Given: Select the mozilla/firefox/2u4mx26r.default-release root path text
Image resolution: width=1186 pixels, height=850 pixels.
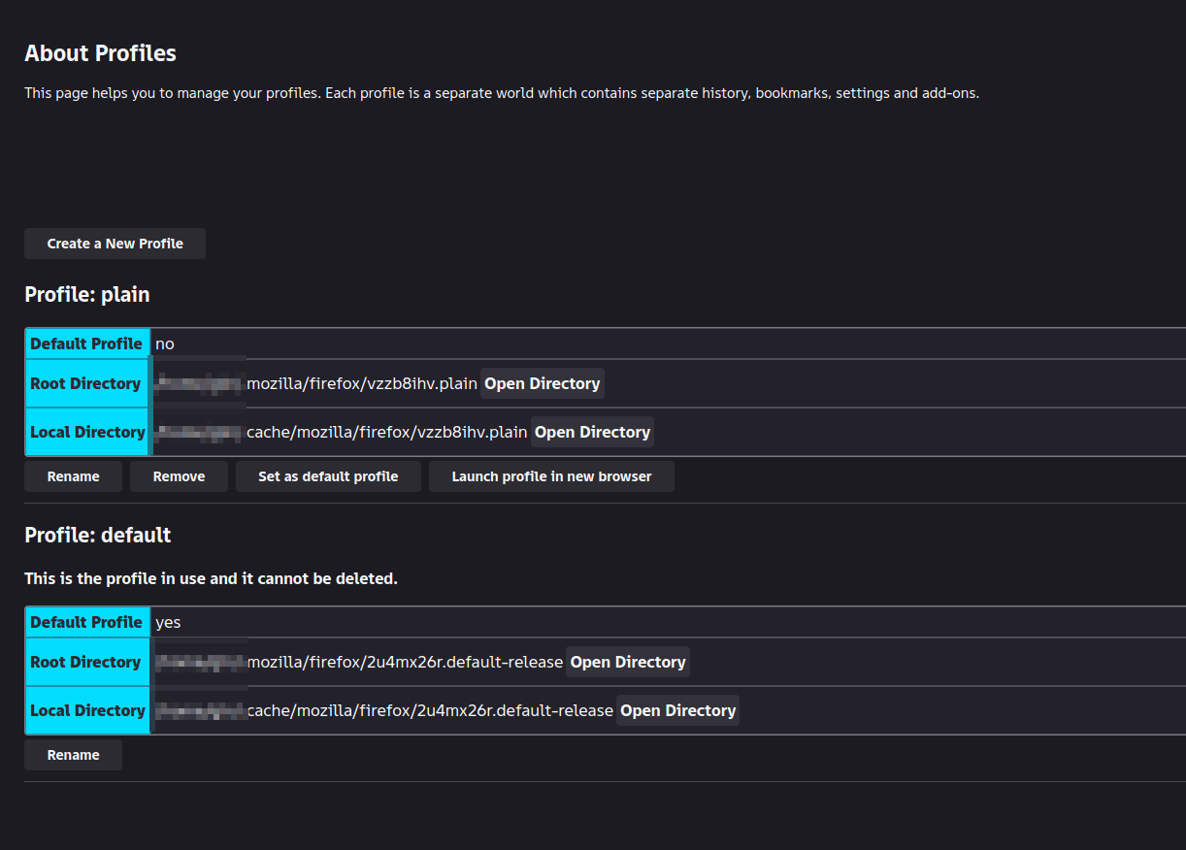Looking at the screenshot, I should [406, 662].
